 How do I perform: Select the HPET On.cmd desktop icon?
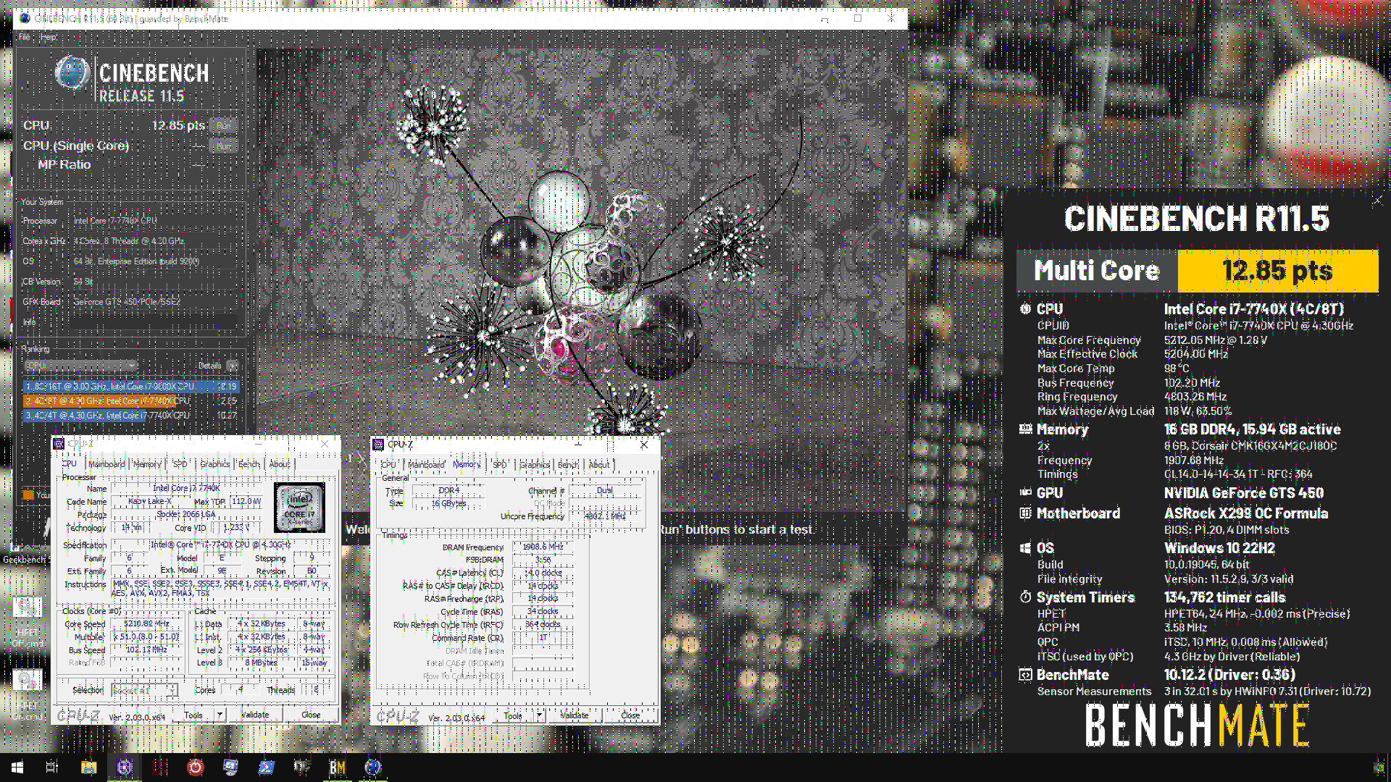(27, 694)
